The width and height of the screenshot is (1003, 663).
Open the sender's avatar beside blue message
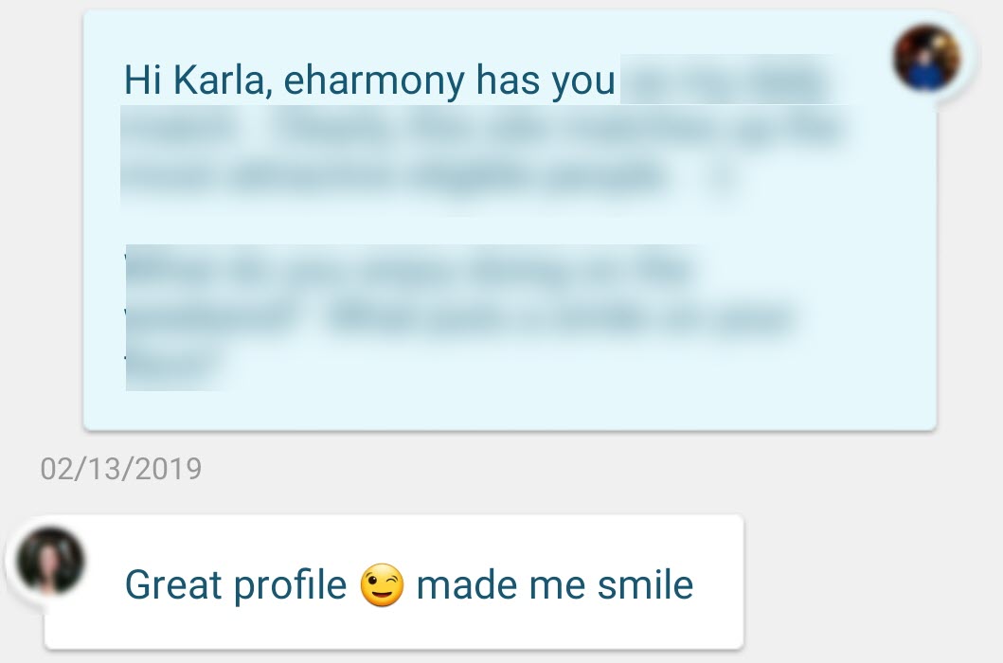click(927, 58)
